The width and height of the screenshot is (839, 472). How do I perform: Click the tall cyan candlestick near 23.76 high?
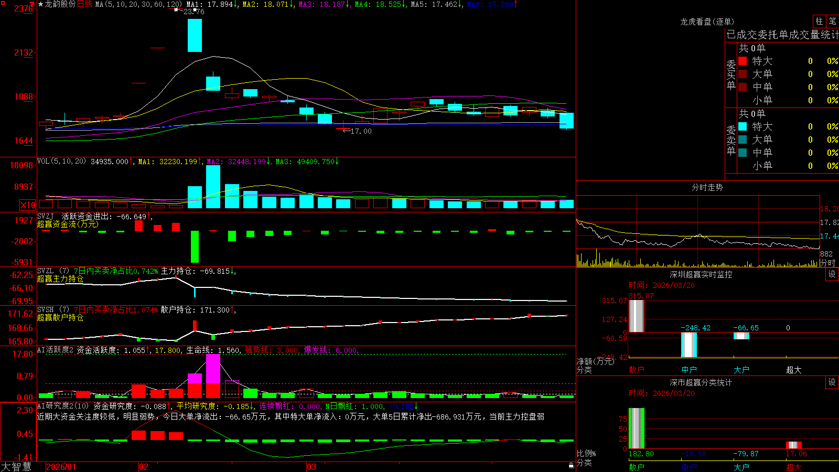point(195,35)
